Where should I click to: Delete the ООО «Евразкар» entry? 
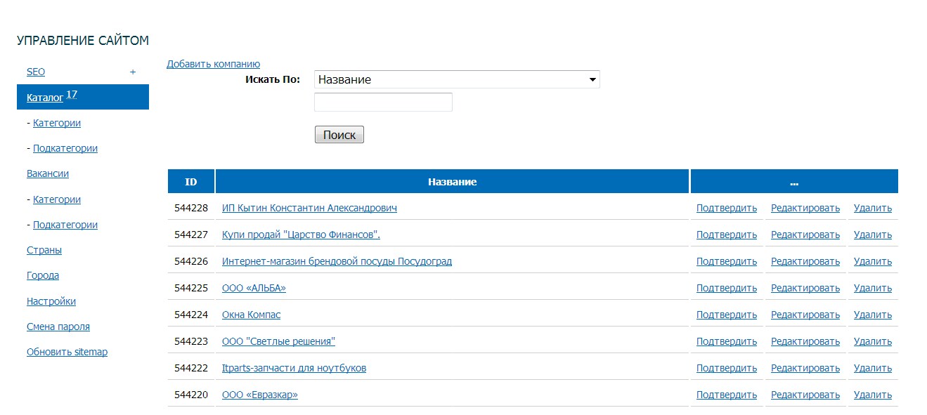(873, 395)
